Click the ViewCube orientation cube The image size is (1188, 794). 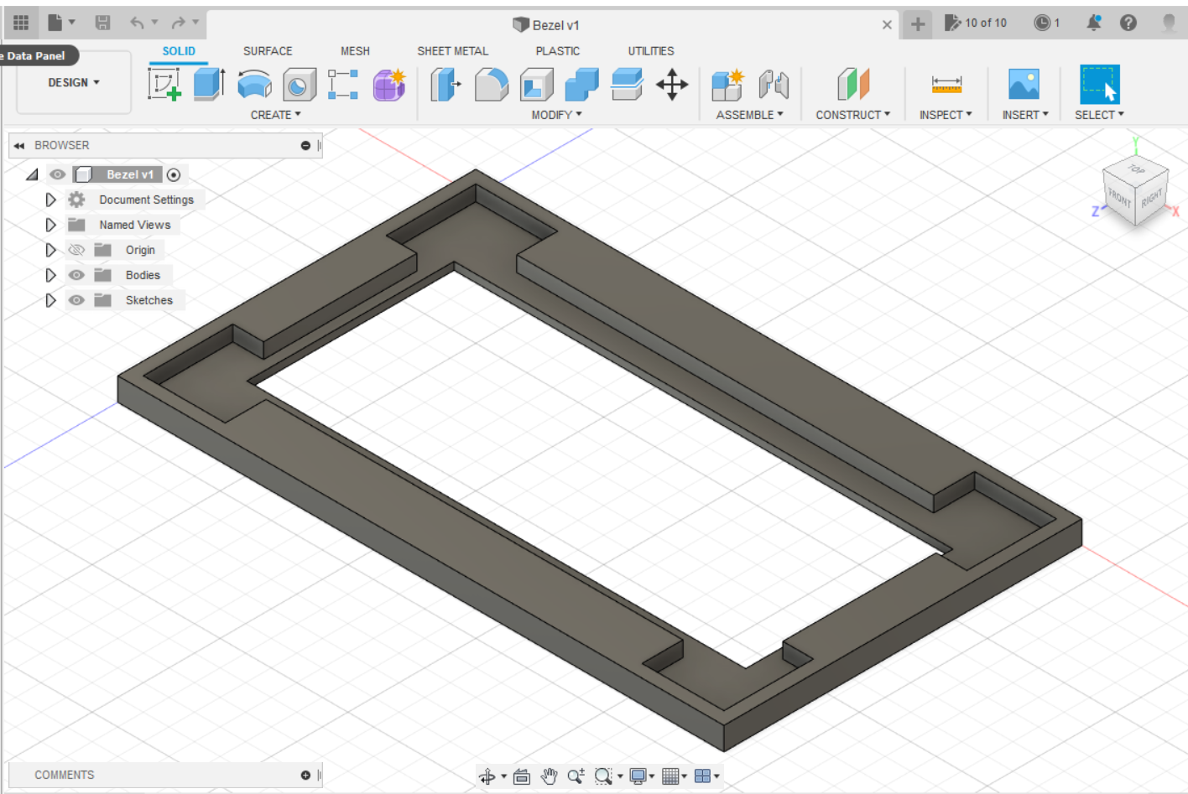(x=1136, y=192)
